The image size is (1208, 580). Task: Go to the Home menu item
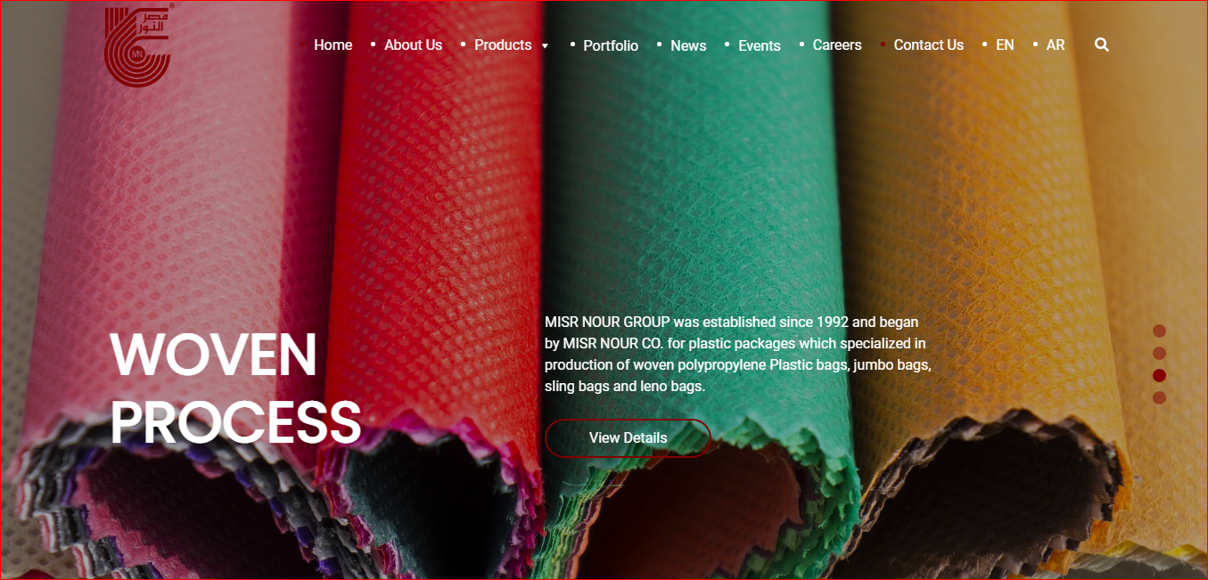pyautogui.click(x=333, y=45)
